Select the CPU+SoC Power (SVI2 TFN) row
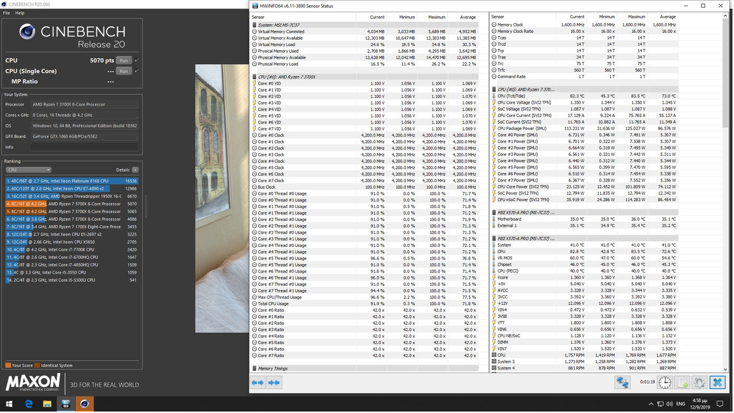734x413 pixels. coord(584,199)
